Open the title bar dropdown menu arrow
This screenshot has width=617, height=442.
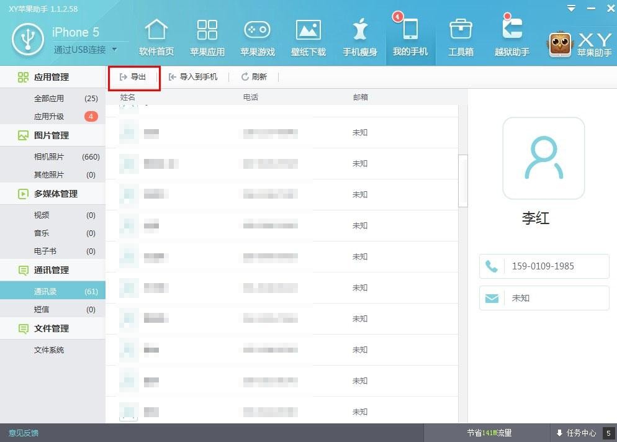[571, 8]
